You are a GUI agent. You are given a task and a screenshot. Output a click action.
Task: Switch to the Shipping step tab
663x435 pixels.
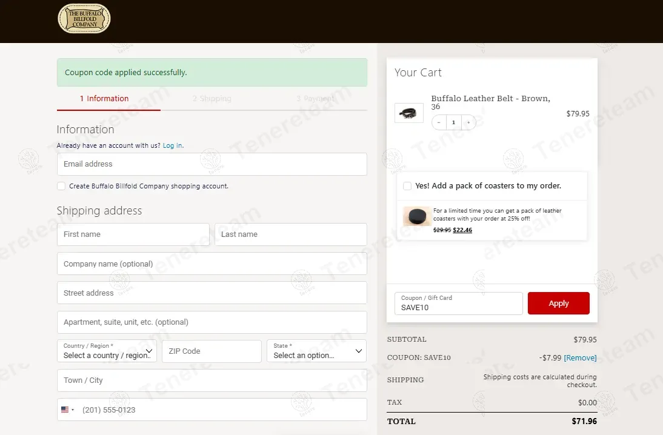point(212,99)
